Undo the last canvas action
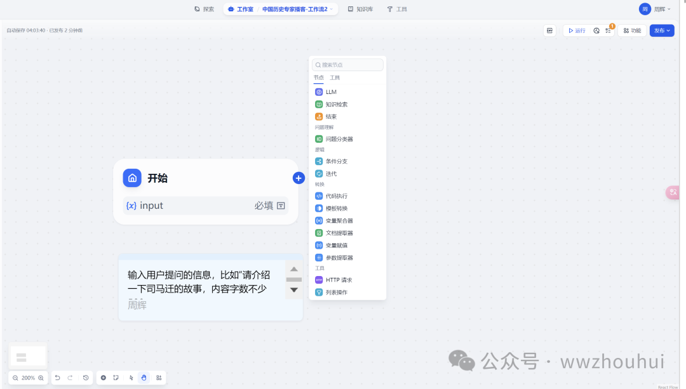686x389 pixels. 57,378
